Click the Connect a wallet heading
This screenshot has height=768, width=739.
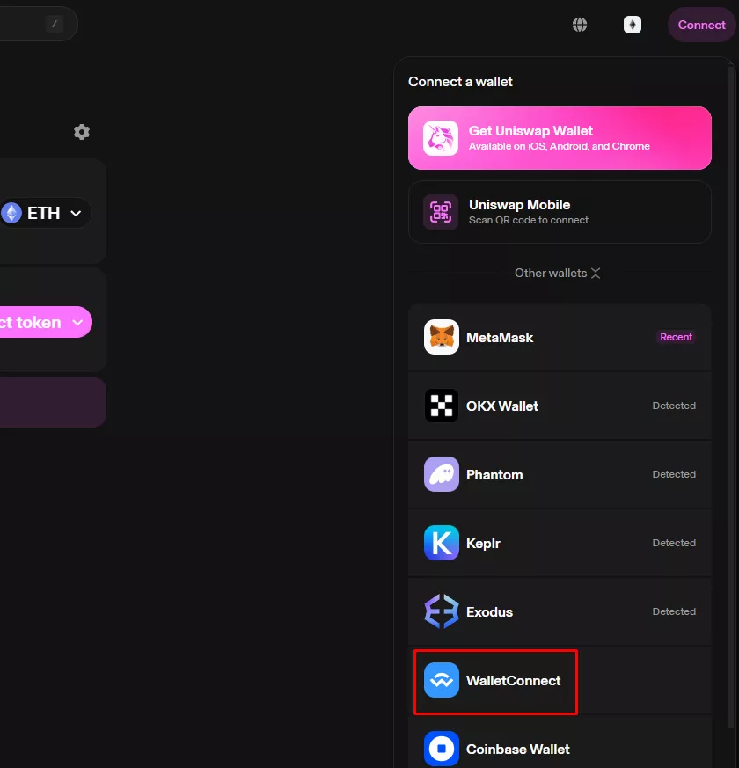click(460, 82)
